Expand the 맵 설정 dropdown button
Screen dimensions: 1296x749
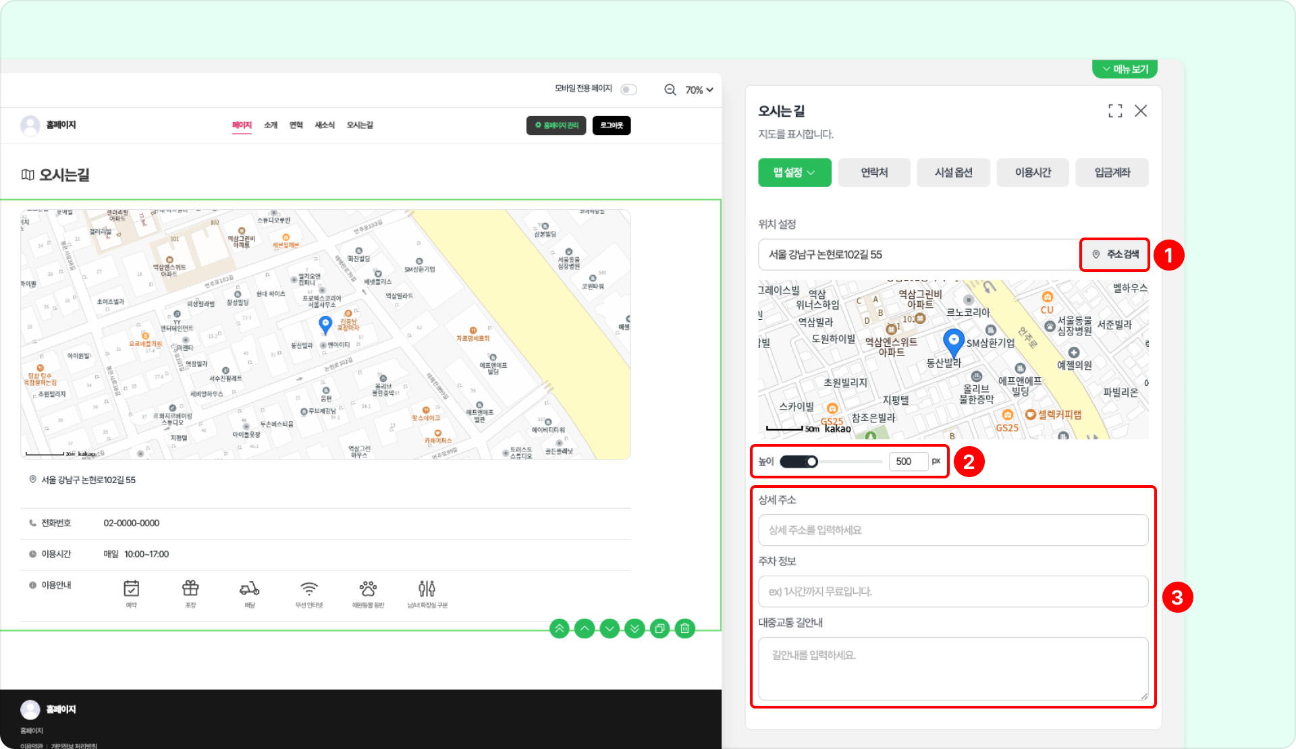tap(794, 173)
